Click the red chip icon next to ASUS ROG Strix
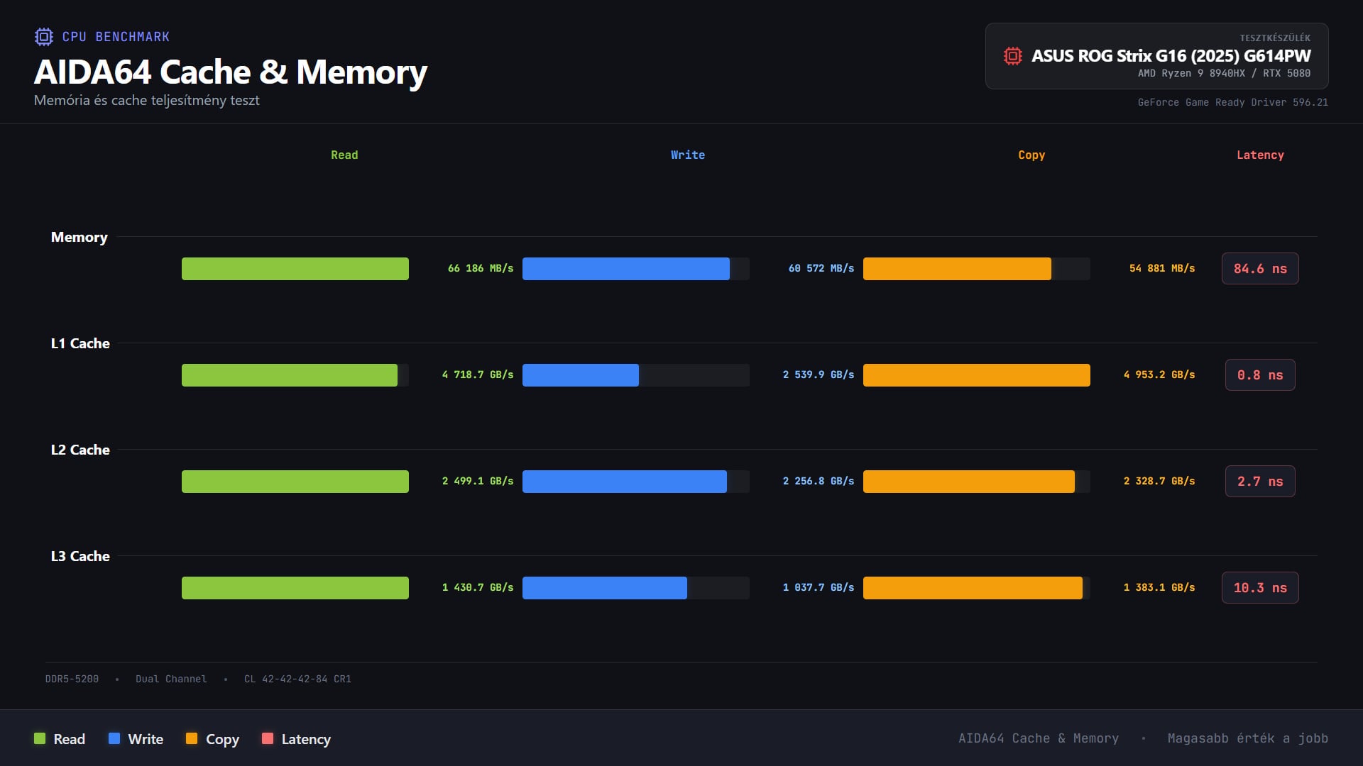The image size is (1363, 766). point(1012,56)
